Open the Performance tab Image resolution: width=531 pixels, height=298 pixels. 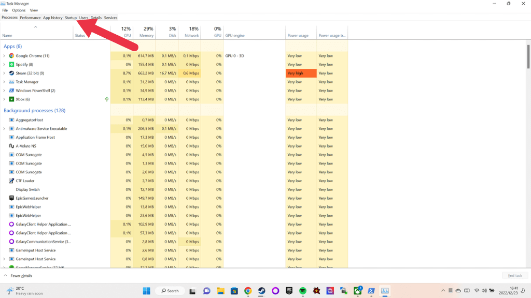pyautogui.click(x=30, y=18)
